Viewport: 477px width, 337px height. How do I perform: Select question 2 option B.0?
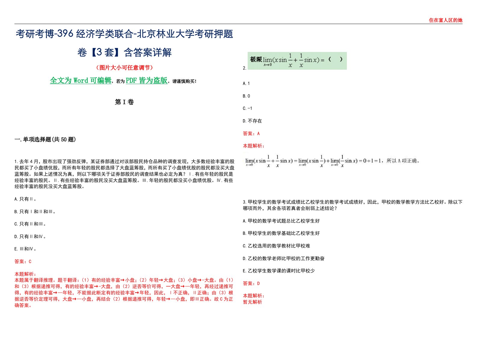(x=246, y=96)
